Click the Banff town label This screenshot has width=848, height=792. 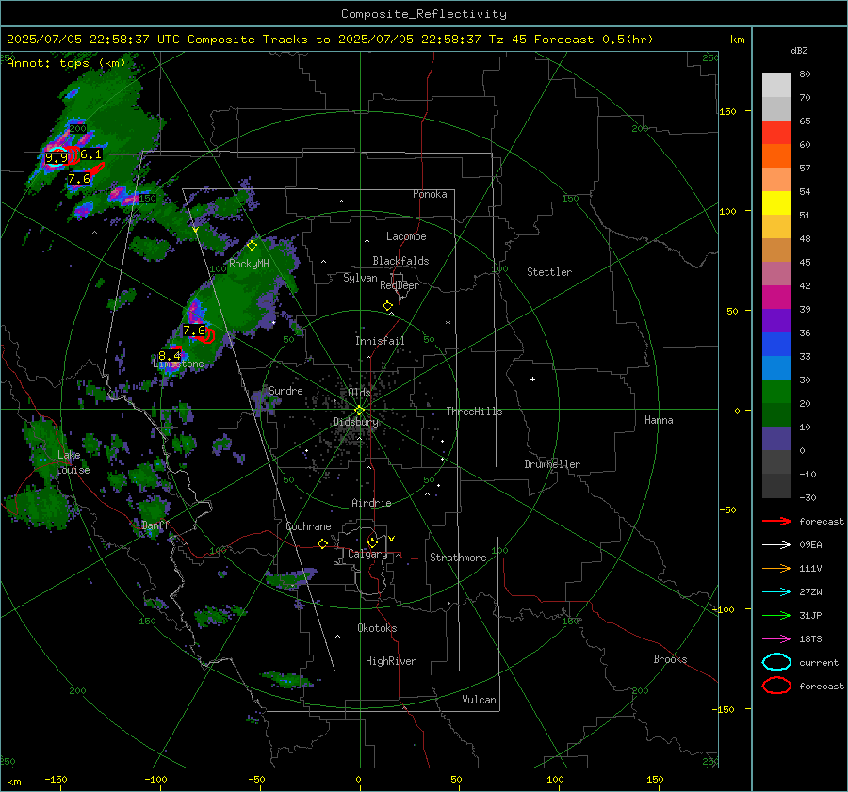tap(155, 525)
